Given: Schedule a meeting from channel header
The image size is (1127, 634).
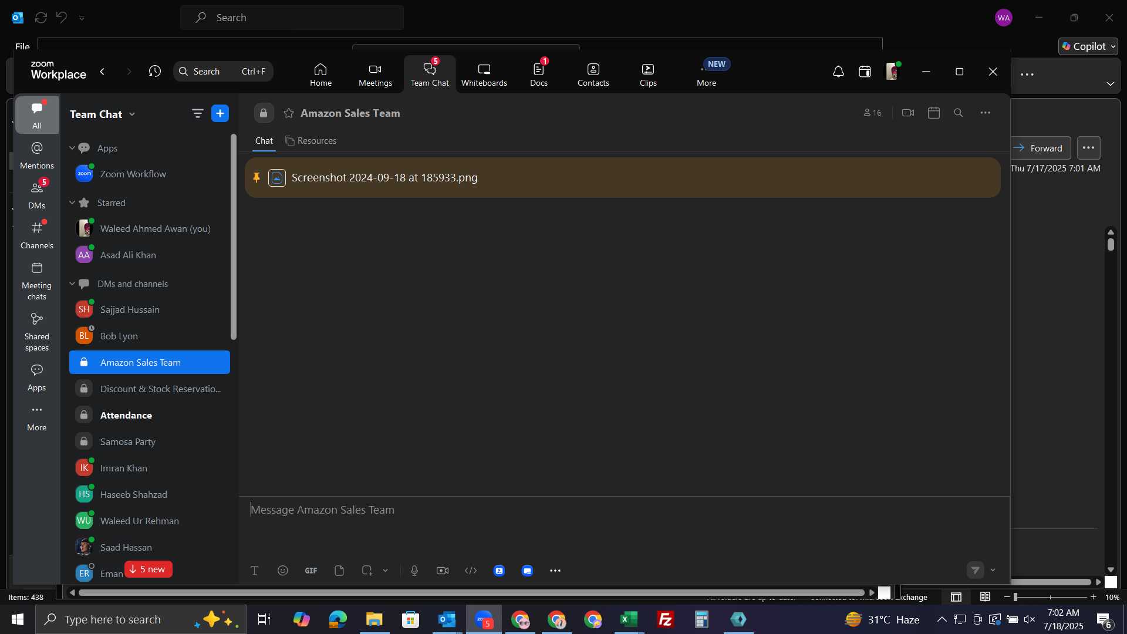Looking at the screenshot, I should pos(934,113).
